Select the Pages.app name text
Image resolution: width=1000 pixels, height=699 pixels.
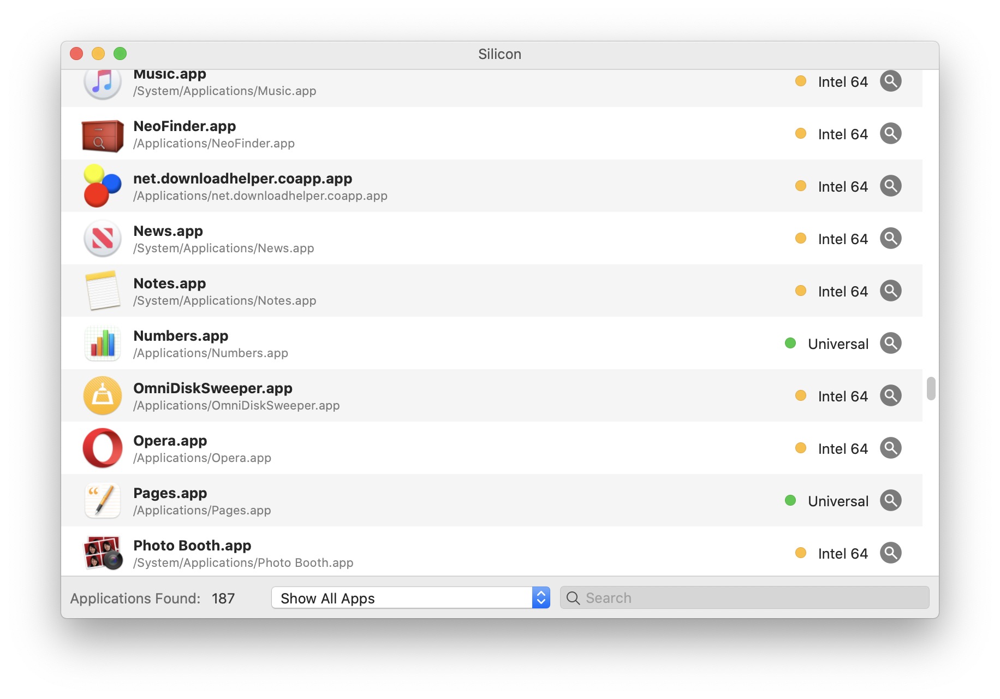(x=170, y=493)
